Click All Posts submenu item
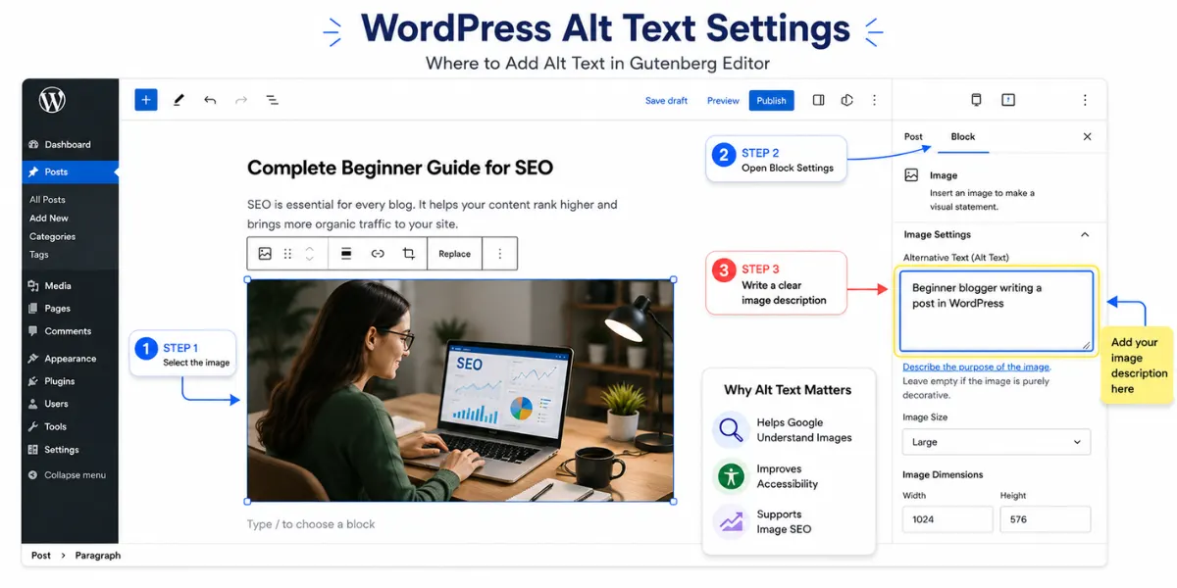This screenshot has height=588, width=1177. pyautogui.click(x=47, y=200)
